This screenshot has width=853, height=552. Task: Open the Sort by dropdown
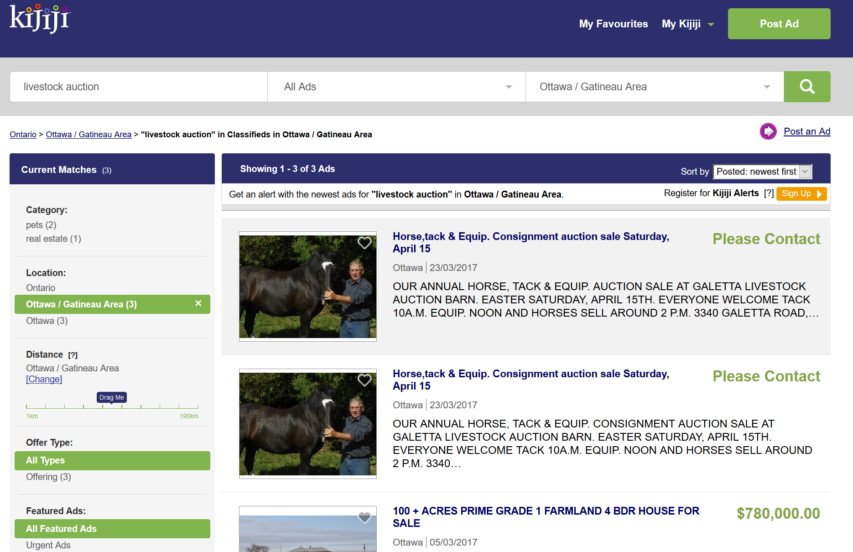(x=762, y=172)
